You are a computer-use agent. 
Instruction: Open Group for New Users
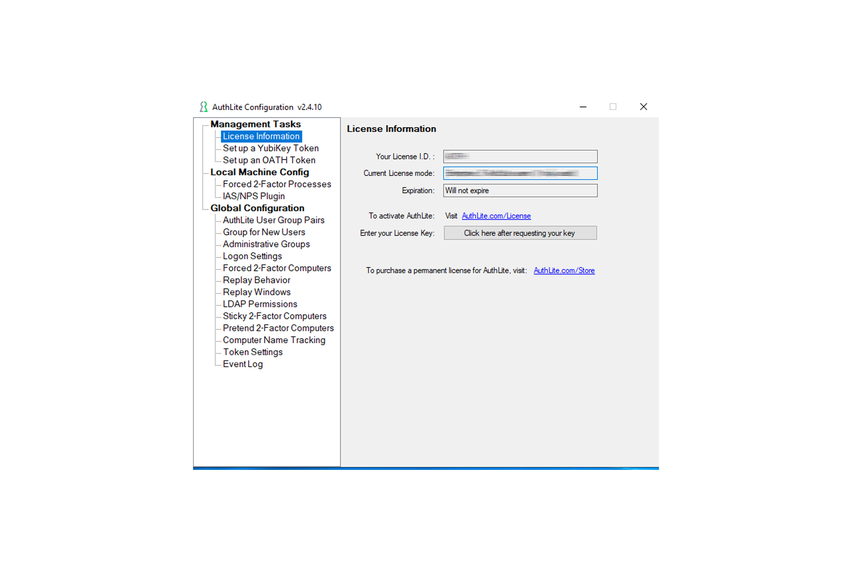[264, 232]
